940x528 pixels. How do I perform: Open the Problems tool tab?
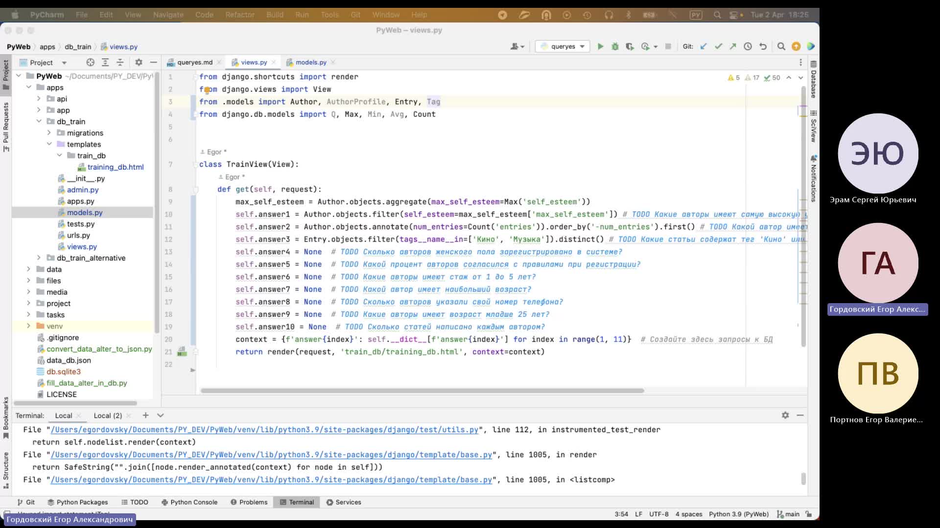click(x=249, y=502)
